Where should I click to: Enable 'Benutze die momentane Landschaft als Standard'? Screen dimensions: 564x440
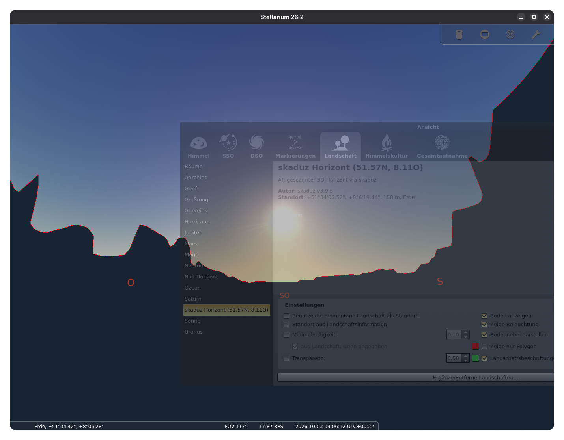click(286, 316)
